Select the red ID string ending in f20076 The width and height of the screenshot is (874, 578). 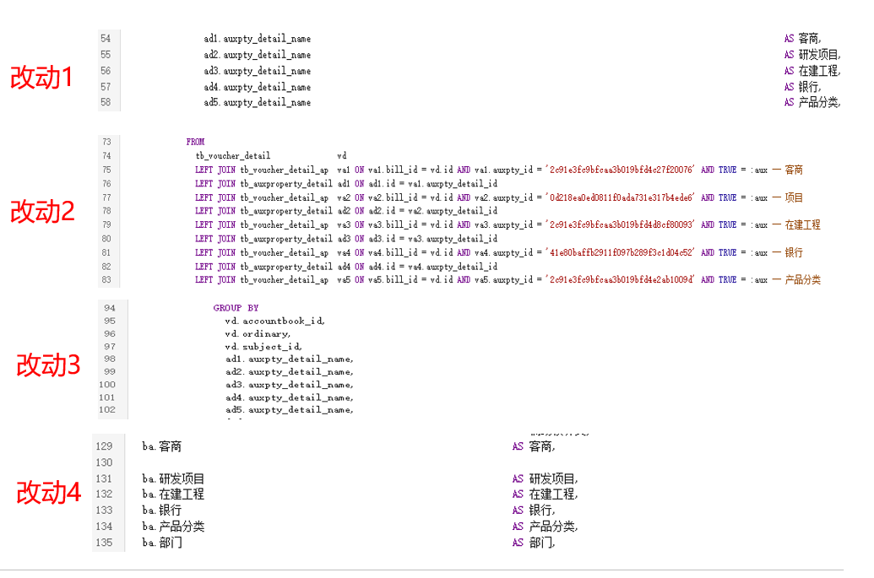coord(621,170)
